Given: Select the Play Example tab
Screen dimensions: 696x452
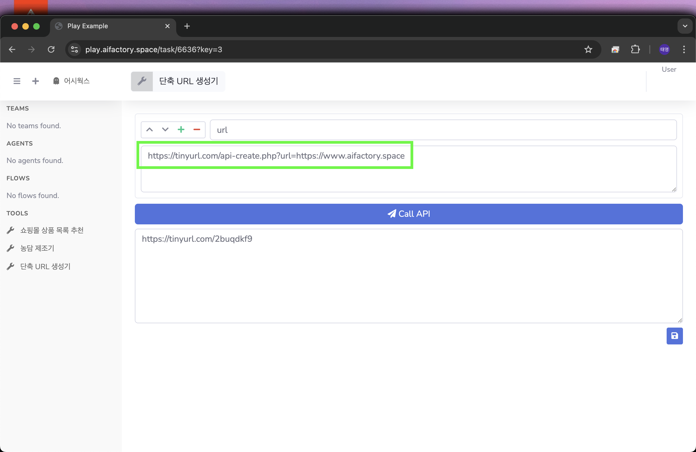Looking at the screenshot, I should point(113,26).
